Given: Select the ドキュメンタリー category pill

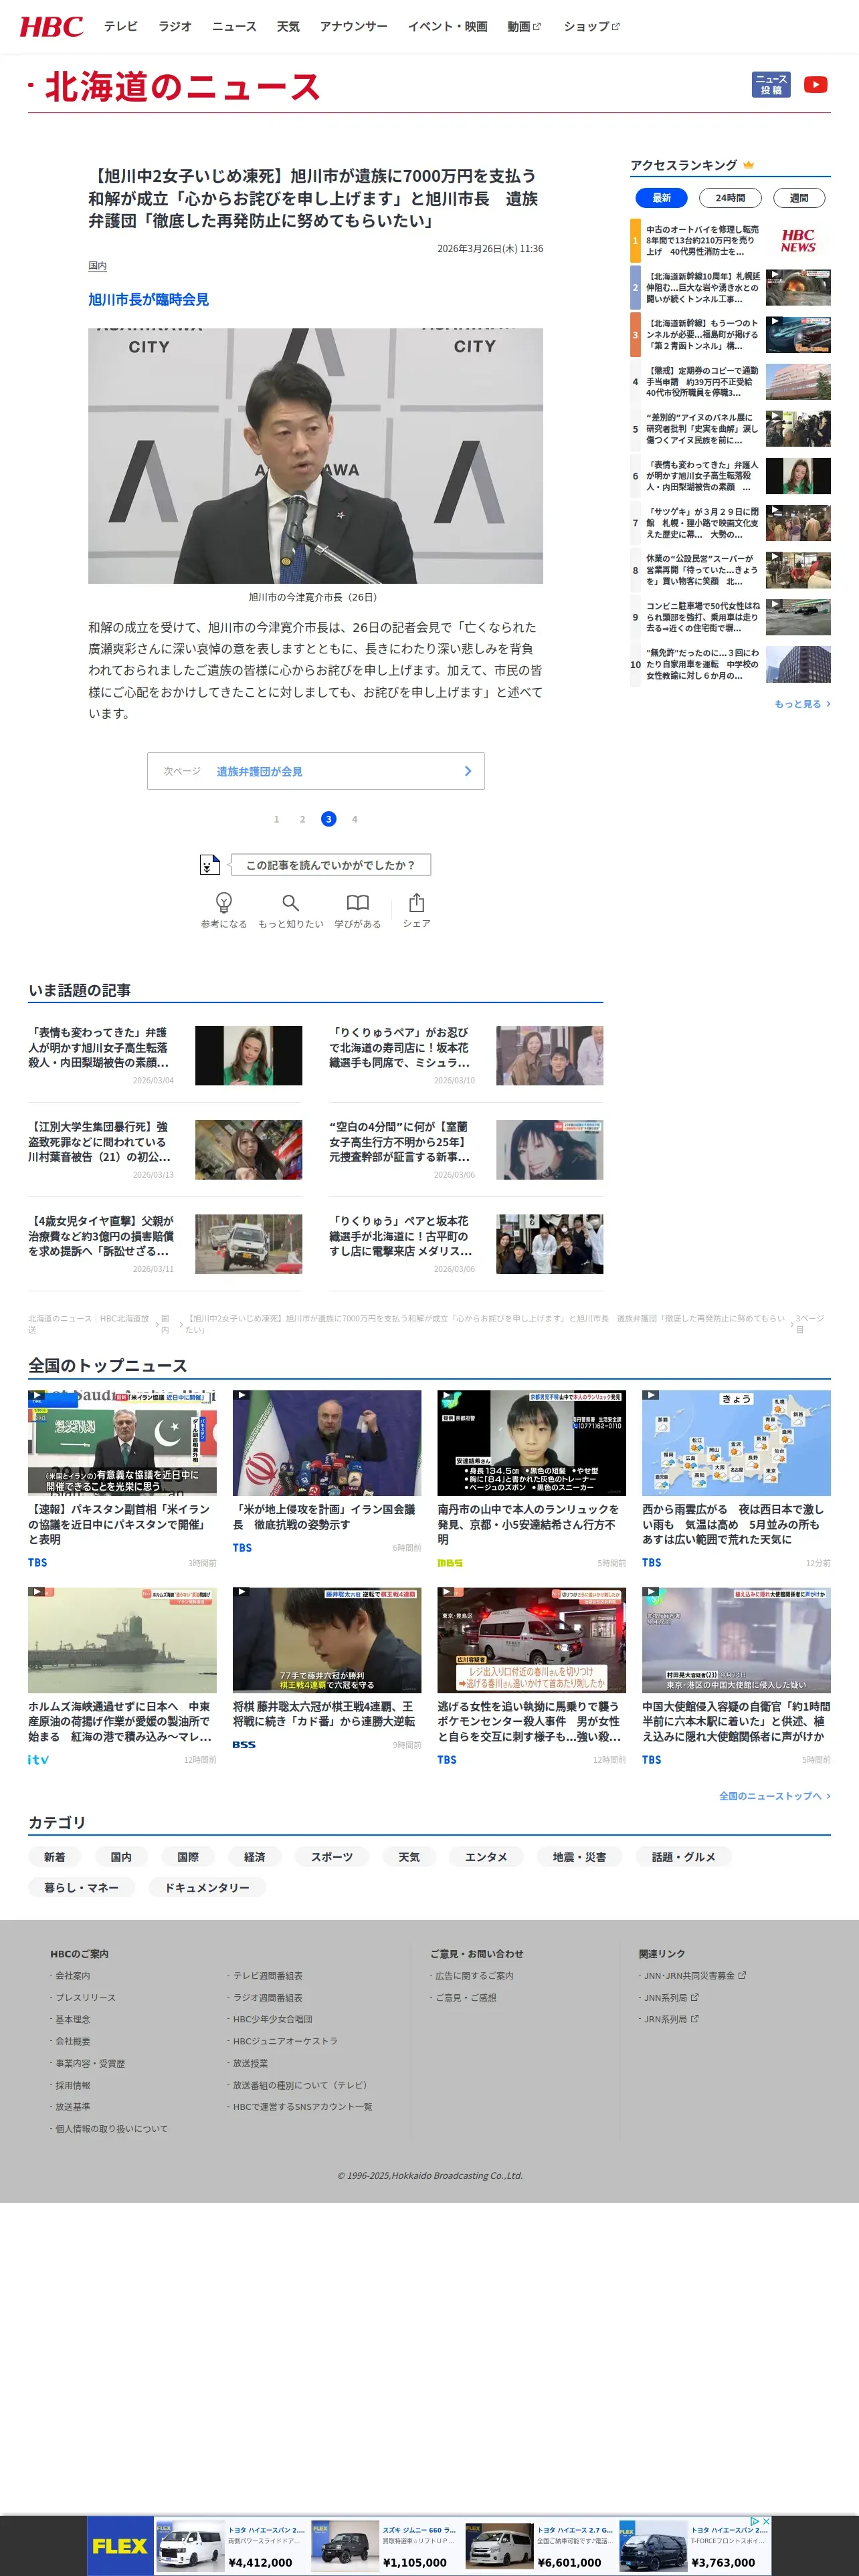Looking at the screenshot, I should [x=207, y=1887].
